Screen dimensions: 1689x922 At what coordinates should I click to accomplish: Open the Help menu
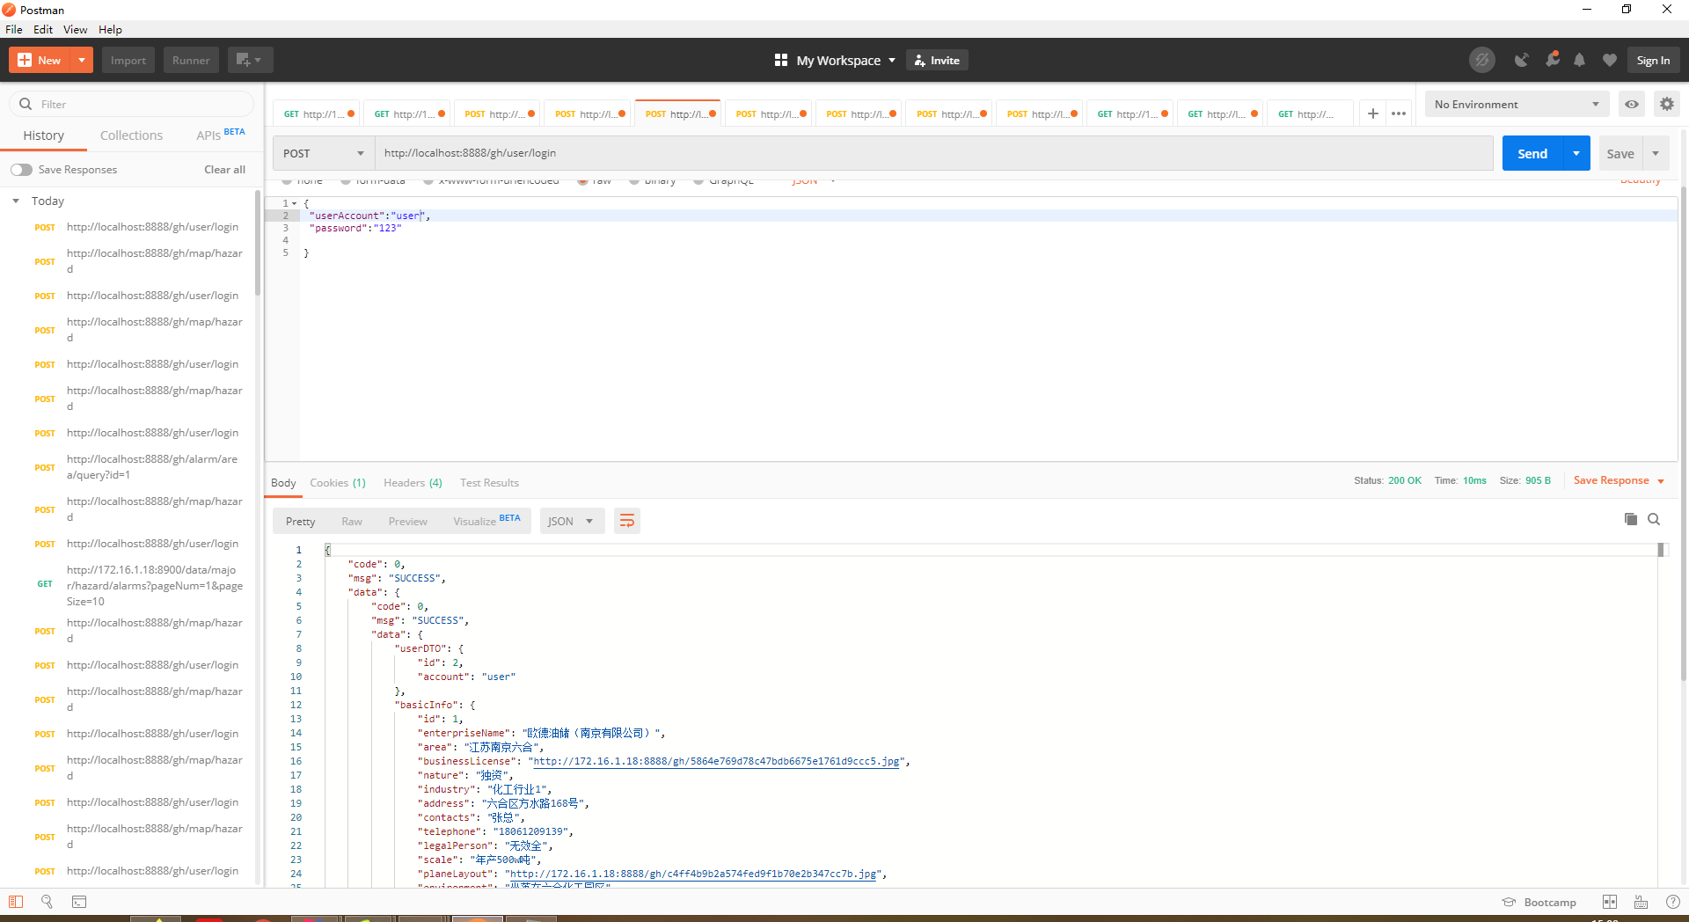coord(110,29)
